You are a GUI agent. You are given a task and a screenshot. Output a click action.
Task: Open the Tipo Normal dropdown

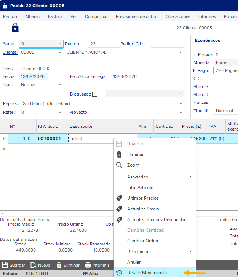point(60,84)
